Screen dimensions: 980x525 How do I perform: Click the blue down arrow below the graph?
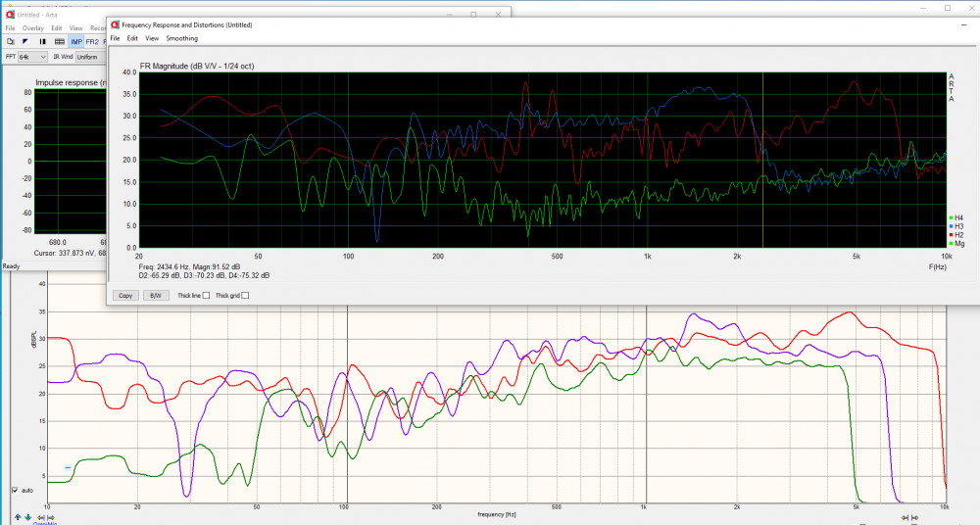[27, 517]
